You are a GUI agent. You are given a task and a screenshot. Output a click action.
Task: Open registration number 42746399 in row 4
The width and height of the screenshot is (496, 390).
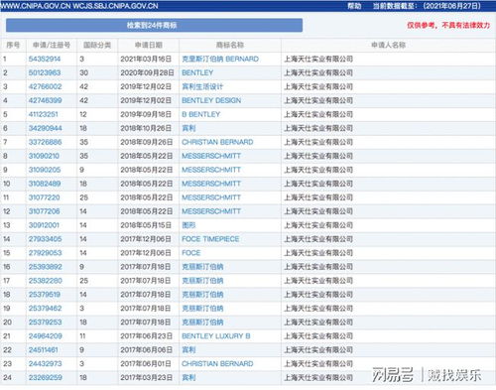pos(45,100)
